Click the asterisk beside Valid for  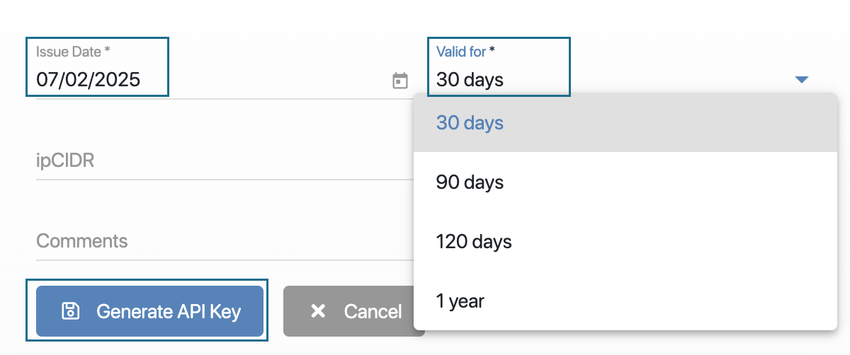[492, 52]
